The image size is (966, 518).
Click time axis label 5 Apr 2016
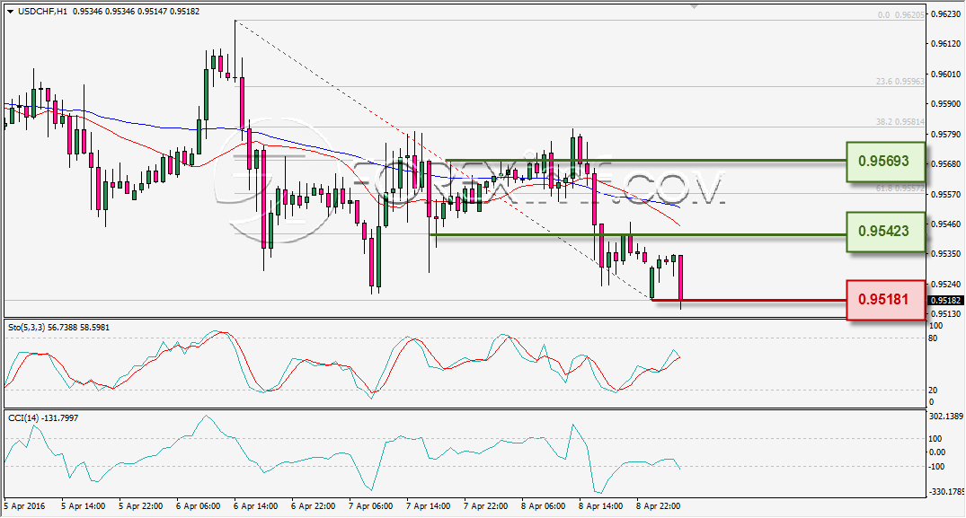(x=24, y=505)
